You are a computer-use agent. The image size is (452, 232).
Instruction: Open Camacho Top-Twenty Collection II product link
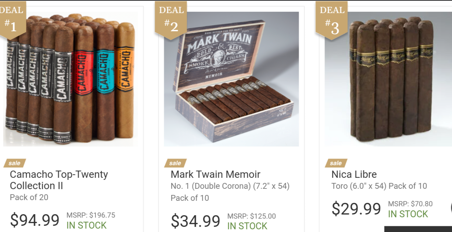point(59,180)
